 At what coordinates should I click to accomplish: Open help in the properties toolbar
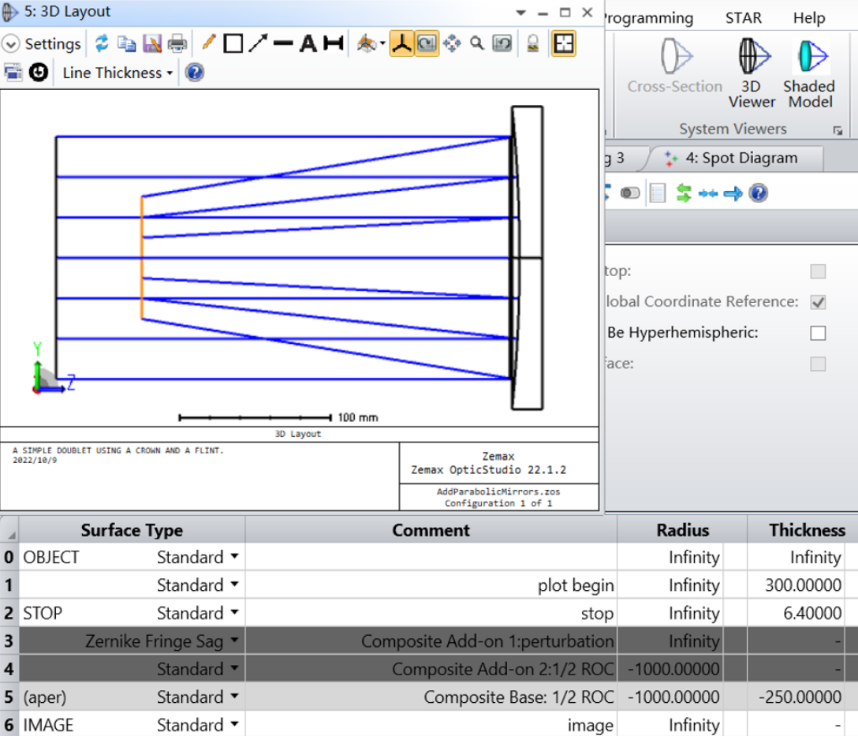[x=758, y=193]
